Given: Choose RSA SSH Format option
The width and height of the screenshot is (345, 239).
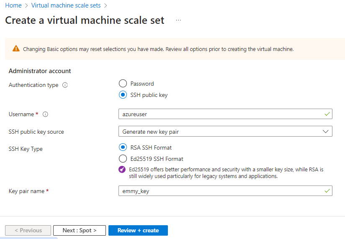Looking at the screenshot, I should [x=123, y=147].
